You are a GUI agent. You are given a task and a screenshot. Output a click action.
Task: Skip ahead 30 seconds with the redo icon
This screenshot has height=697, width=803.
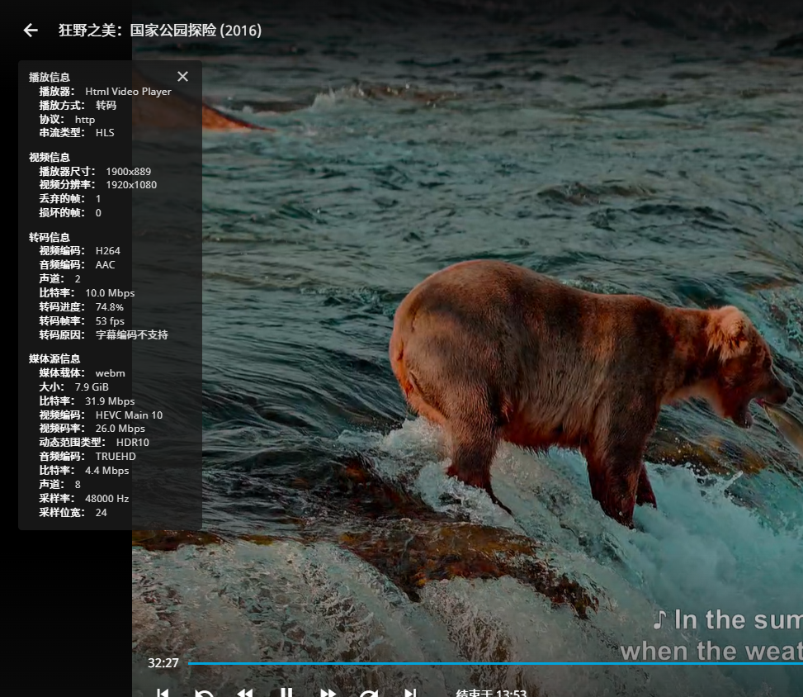368,694
